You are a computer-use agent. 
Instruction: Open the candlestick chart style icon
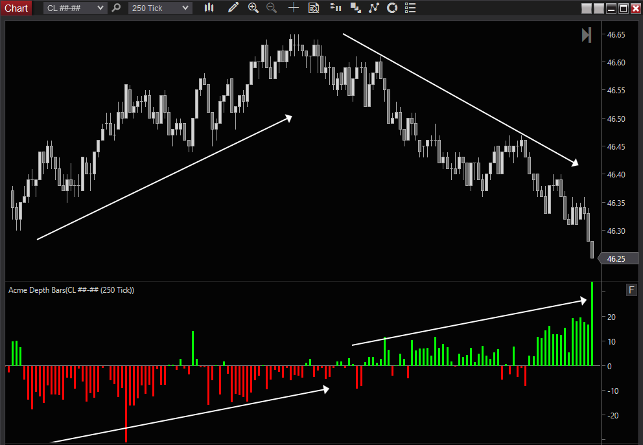[209, 8]
